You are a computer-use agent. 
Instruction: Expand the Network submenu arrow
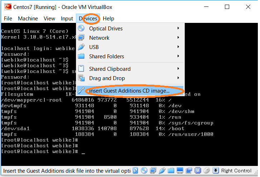click(x=178, y=38)
